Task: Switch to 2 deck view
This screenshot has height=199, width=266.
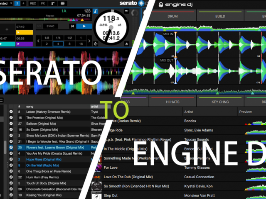Action: tap(17, 3)
